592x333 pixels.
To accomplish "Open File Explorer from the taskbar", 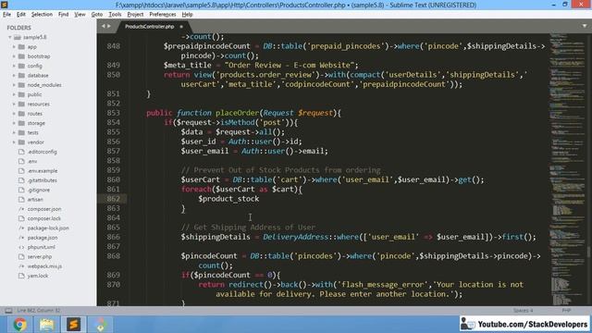I will pos(47,325).
